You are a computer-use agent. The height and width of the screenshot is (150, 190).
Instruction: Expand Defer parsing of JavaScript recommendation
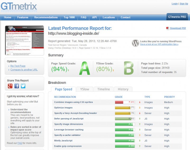pos(69,119)
